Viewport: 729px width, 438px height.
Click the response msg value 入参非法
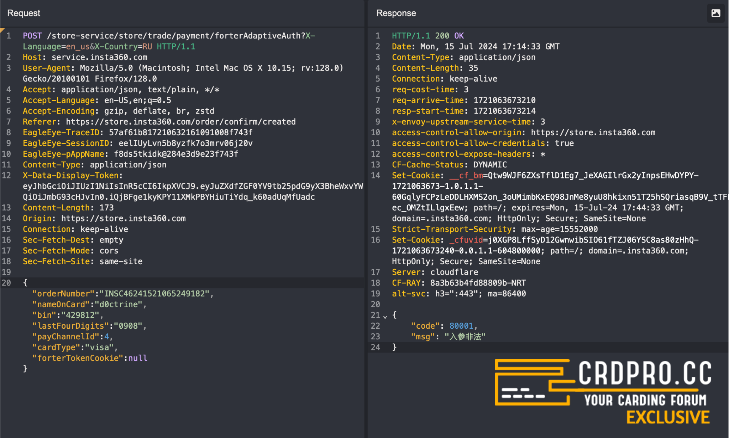pos(465,337)
